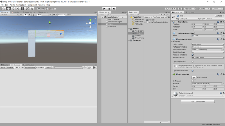225x126 pixels.
Task: Open the Transform component settings gear
Action: [x=224, y=22]
